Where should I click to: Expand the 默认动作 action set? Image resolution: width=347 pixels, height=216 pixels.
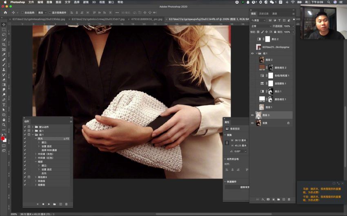(x=33, y=127)
